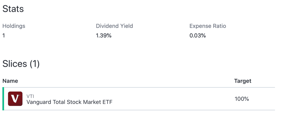Click the Holdings count value 1
The height and width of the screenshot is (125, 285).
pyautogui.click(x=4, y=36)
